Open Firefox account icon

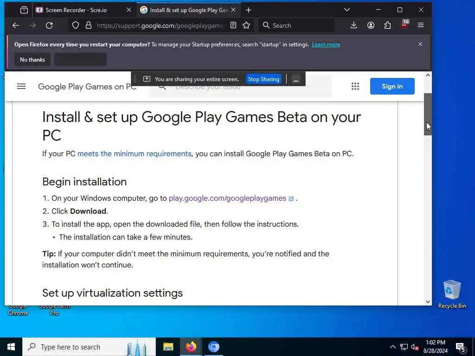tap(371, 25)
